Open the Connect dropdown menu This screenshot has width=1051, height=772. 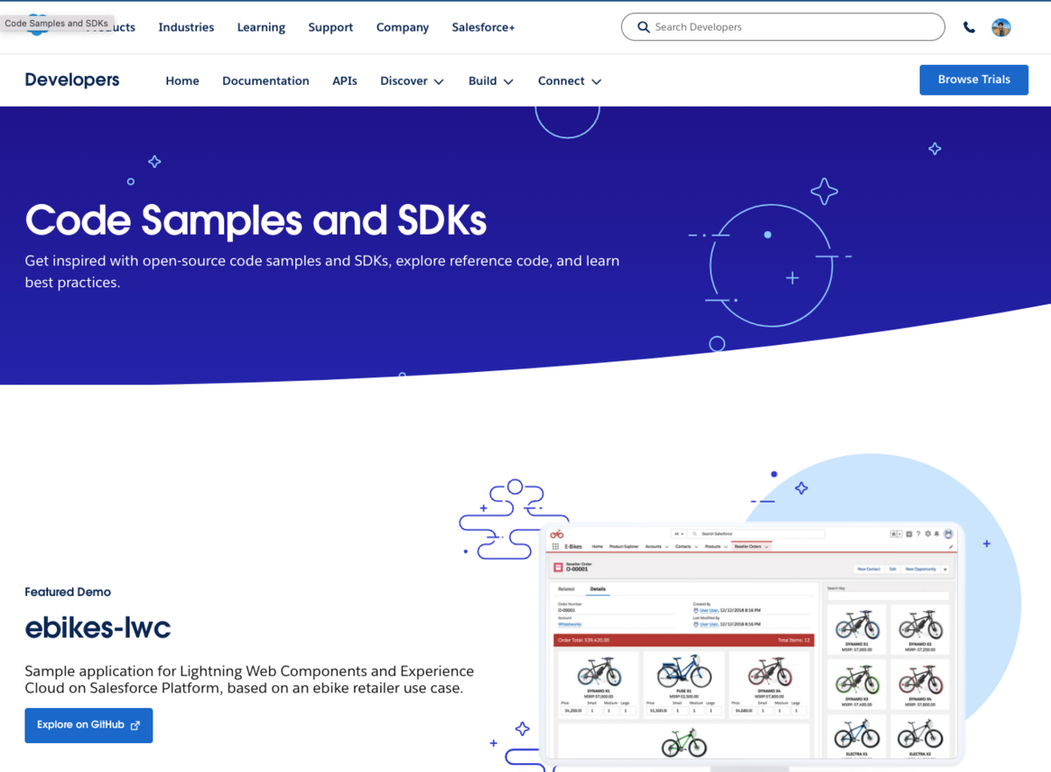(x=569, y=81)
